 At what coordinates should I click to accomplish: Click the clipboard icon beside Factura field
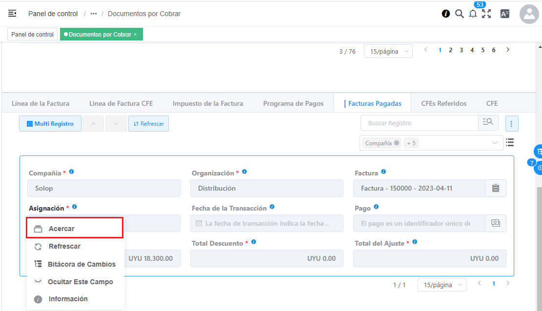tap(496, 188)
